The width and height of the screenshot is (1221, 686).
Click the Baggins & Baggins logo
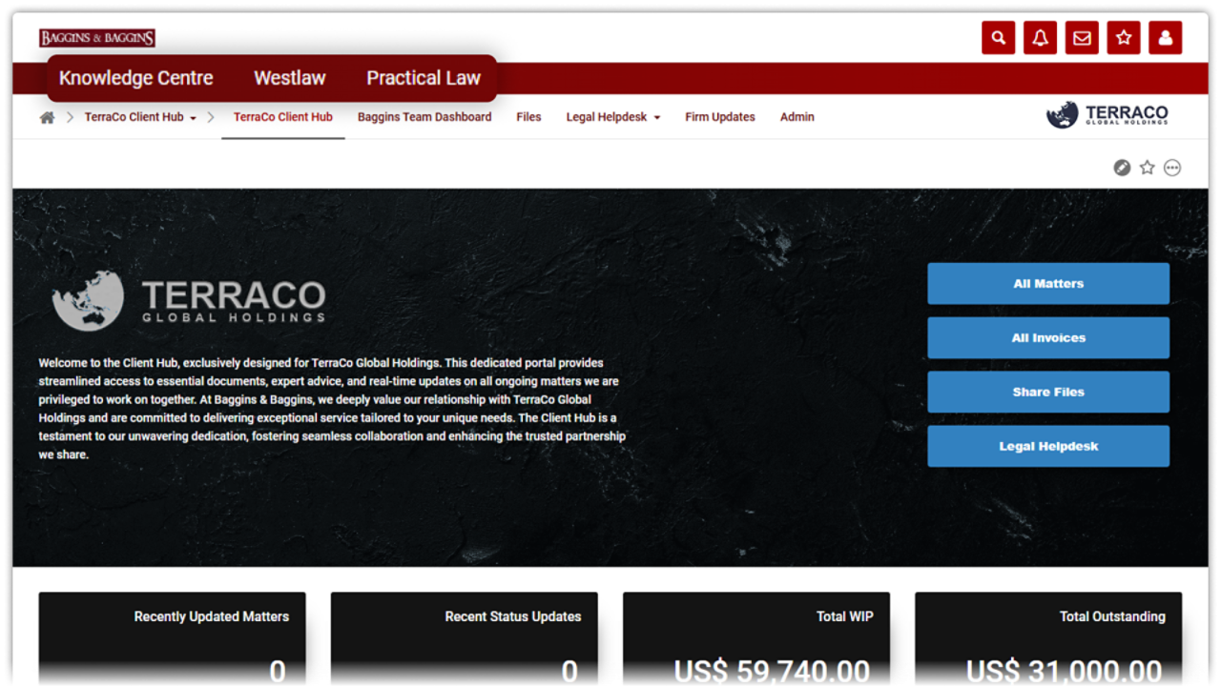pos(97,38)
